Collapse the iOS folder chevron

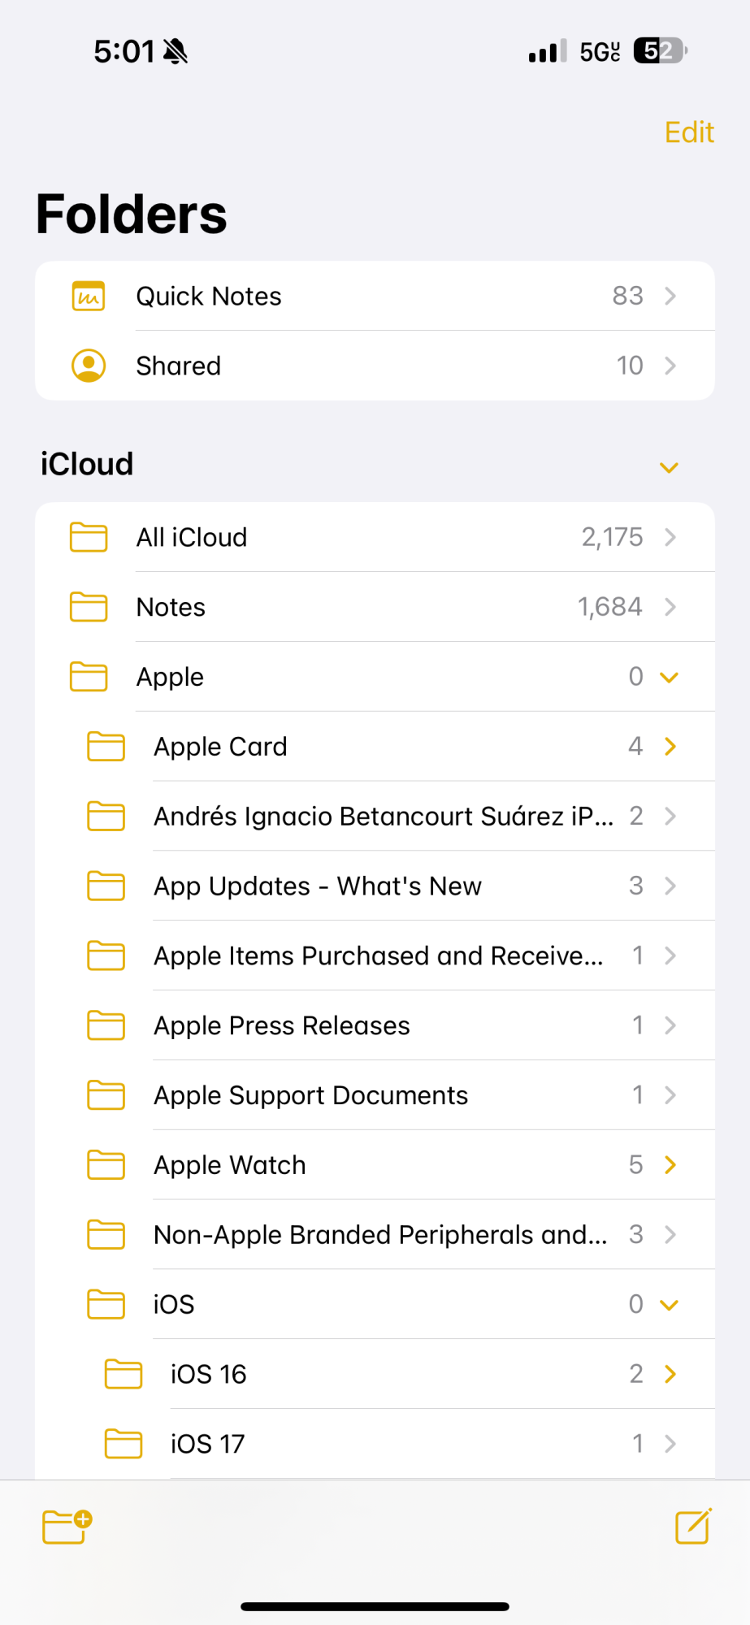click(x=669, y=1305)
